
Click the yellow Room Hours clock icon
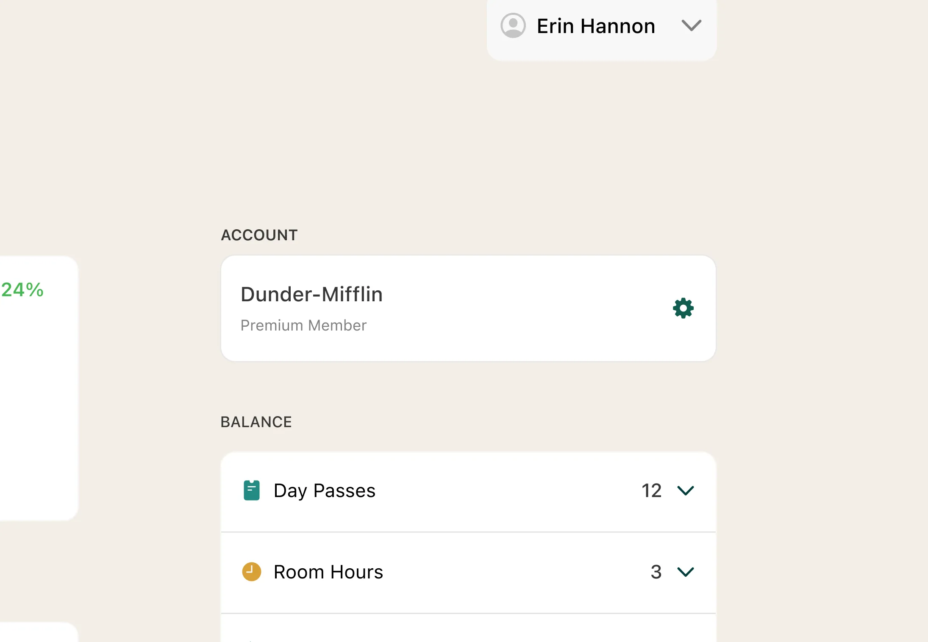click(x=251, y=572)
